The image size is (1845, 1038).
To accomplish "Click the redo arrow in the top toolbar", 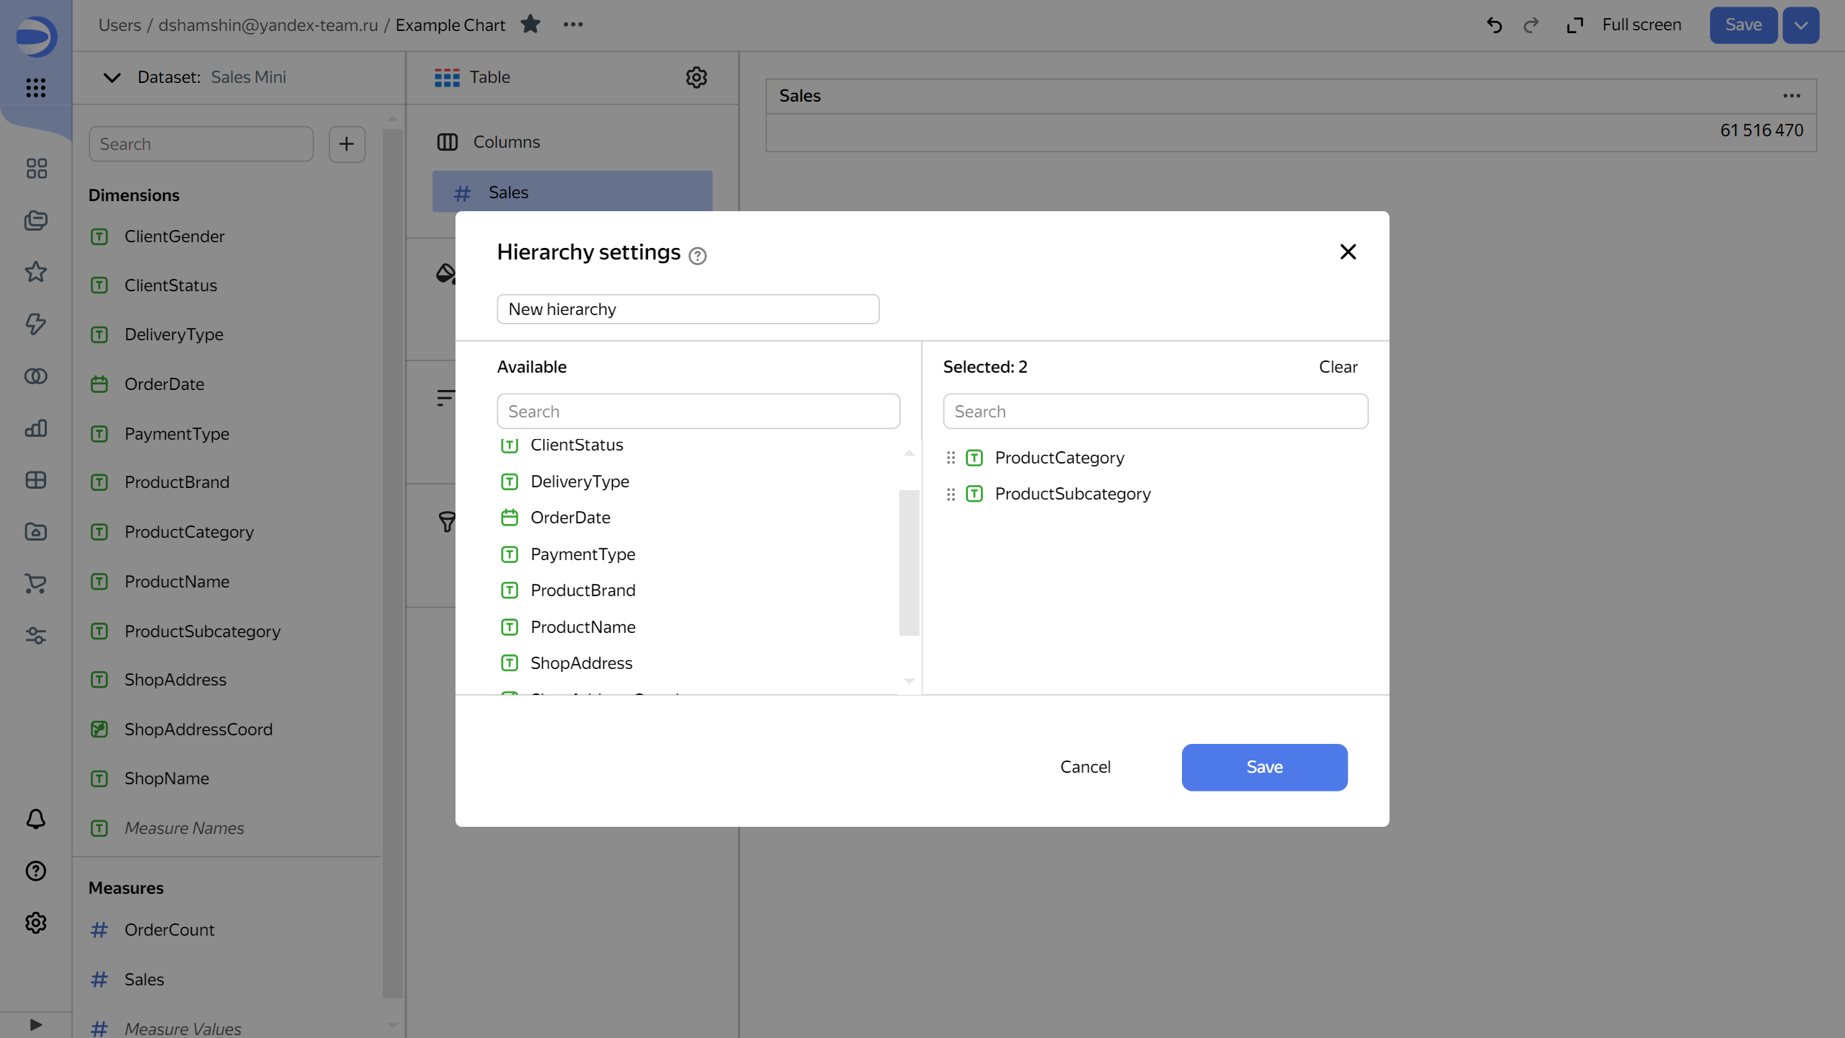I will tap(1531, 25).
